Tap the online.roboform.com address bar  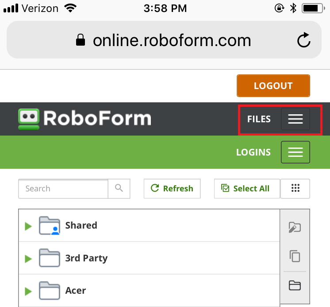click(x=164, y=40)
